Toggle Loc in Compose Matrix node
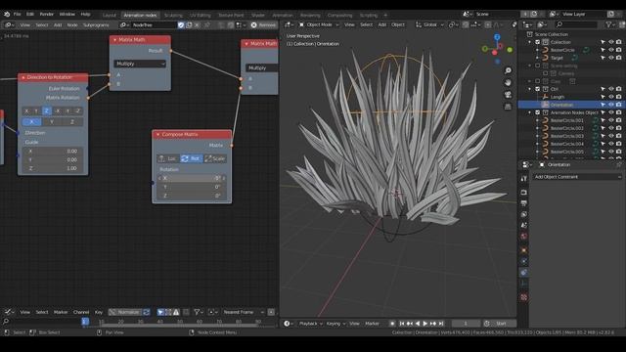Image resolution: width=626 pixels, height=352 pixels. [x=168, y=158]
